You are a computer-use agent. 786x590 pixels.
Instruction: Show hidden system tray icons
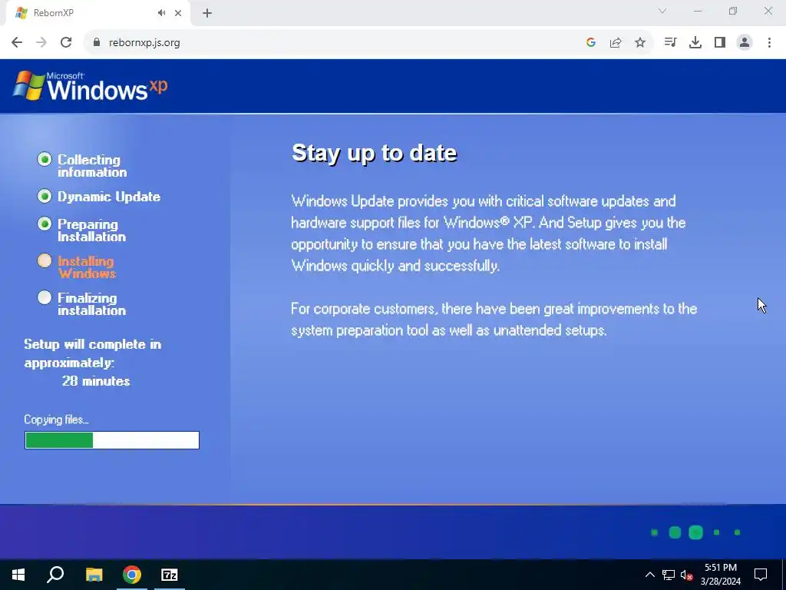[x=649, y=575]
